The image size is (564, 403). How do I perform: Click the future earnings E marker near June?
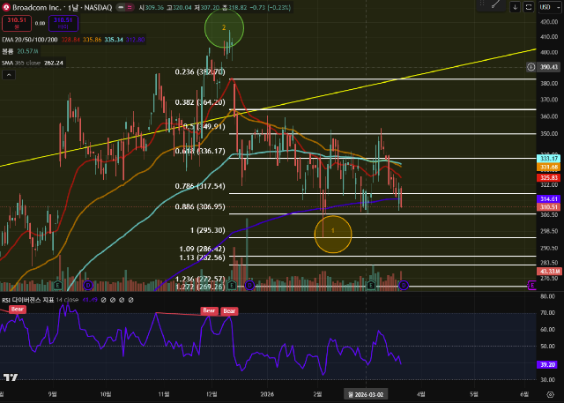click(531, 286)
